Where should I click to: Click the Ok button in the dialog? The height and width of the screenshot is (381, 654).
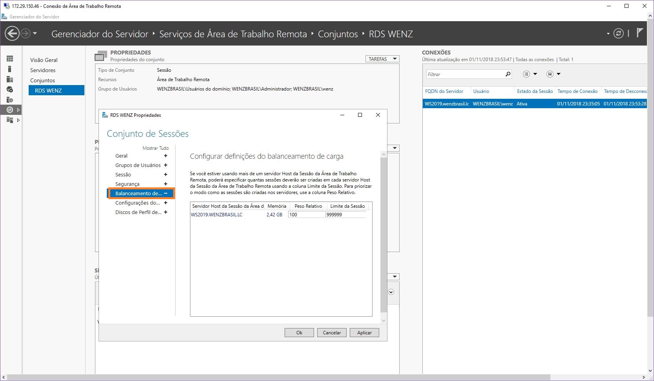(x=299, y=332)
